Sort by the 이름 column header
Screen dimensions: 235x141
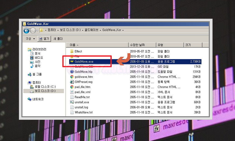tap(97, 45)
